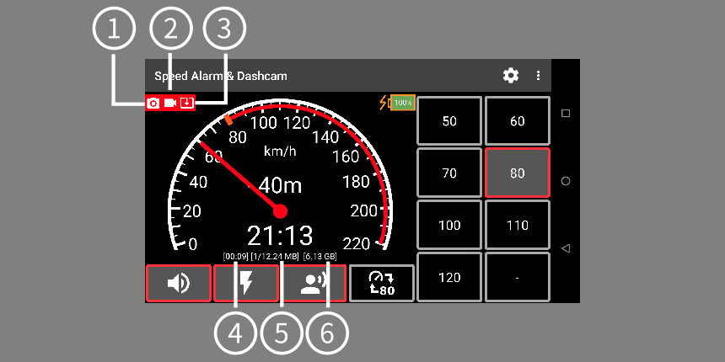
Task: Set speed limit to 50
Action: click(449, 121)
